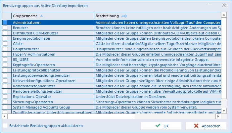Click the Remotedesktopbenutzer group name

tap(34, 86)
